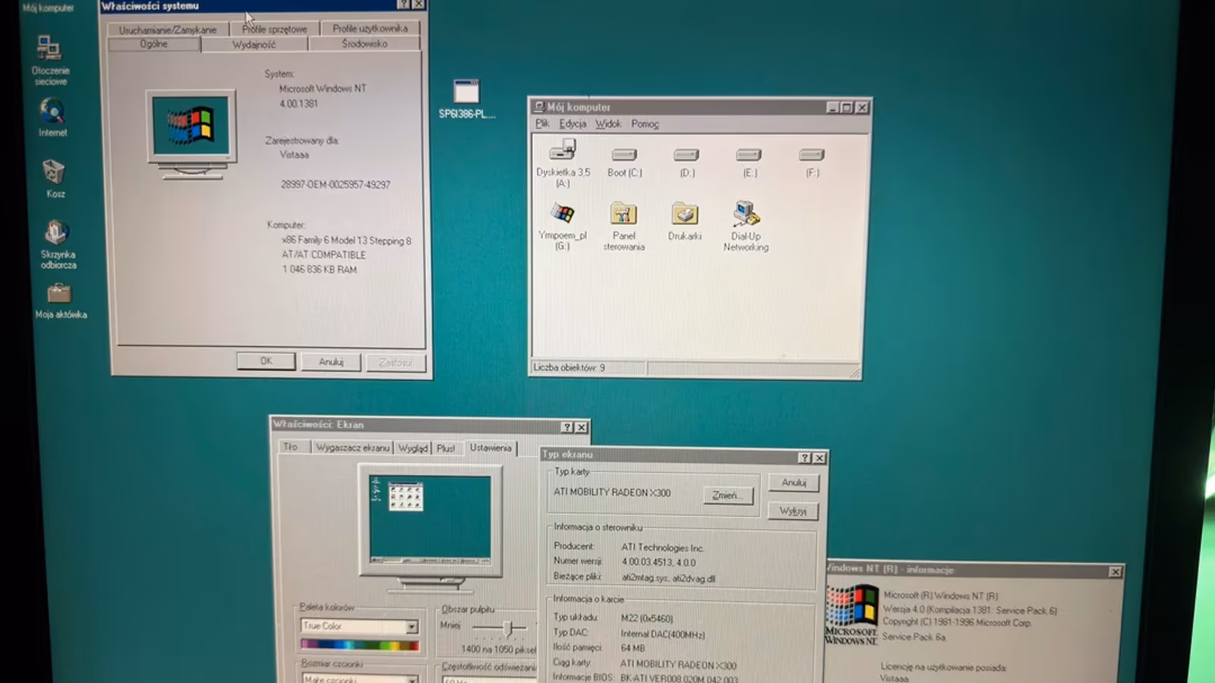This screenshot has width=1215, height=683.
Task: Click Anuluj in Właściwości systemu
Action: (x=331, y=362)
